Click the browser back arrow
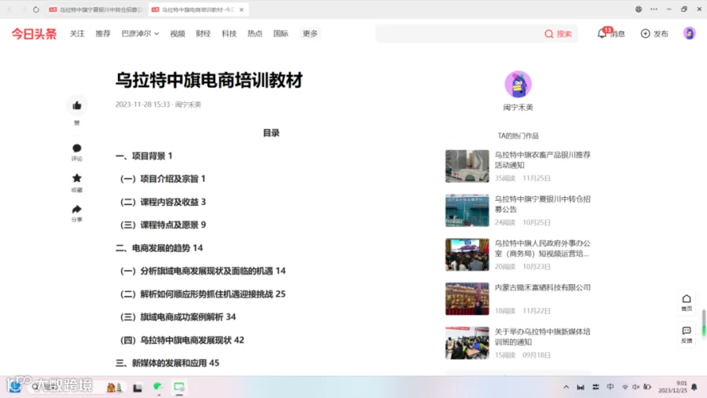 10,9
